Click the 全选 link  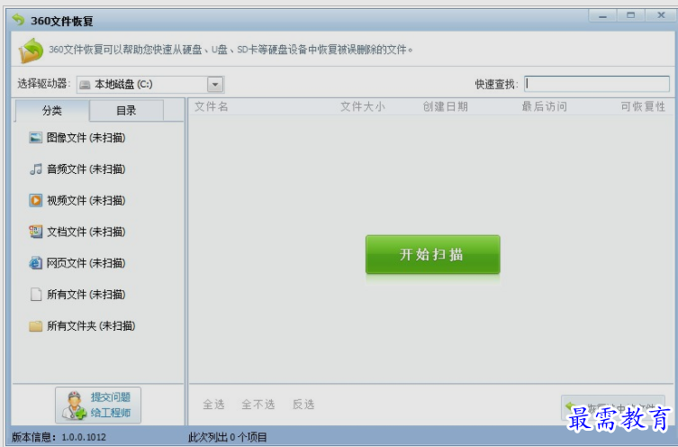214,405
